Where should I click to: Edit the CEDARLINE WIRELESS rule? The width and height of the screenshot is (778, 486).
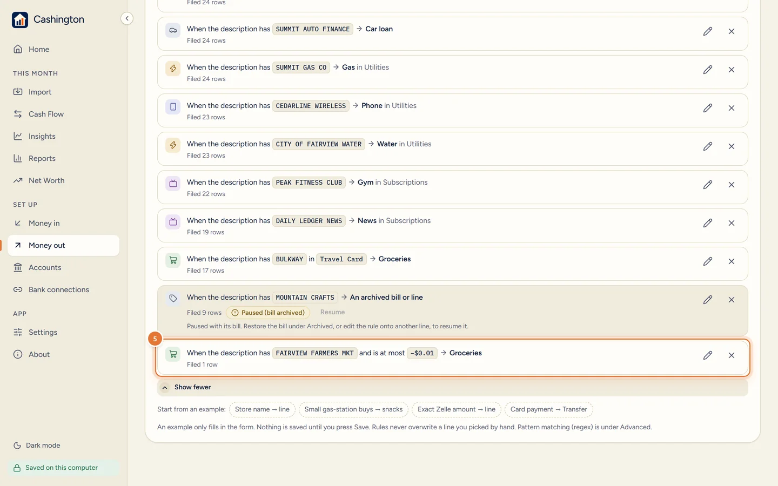point(708,108)
